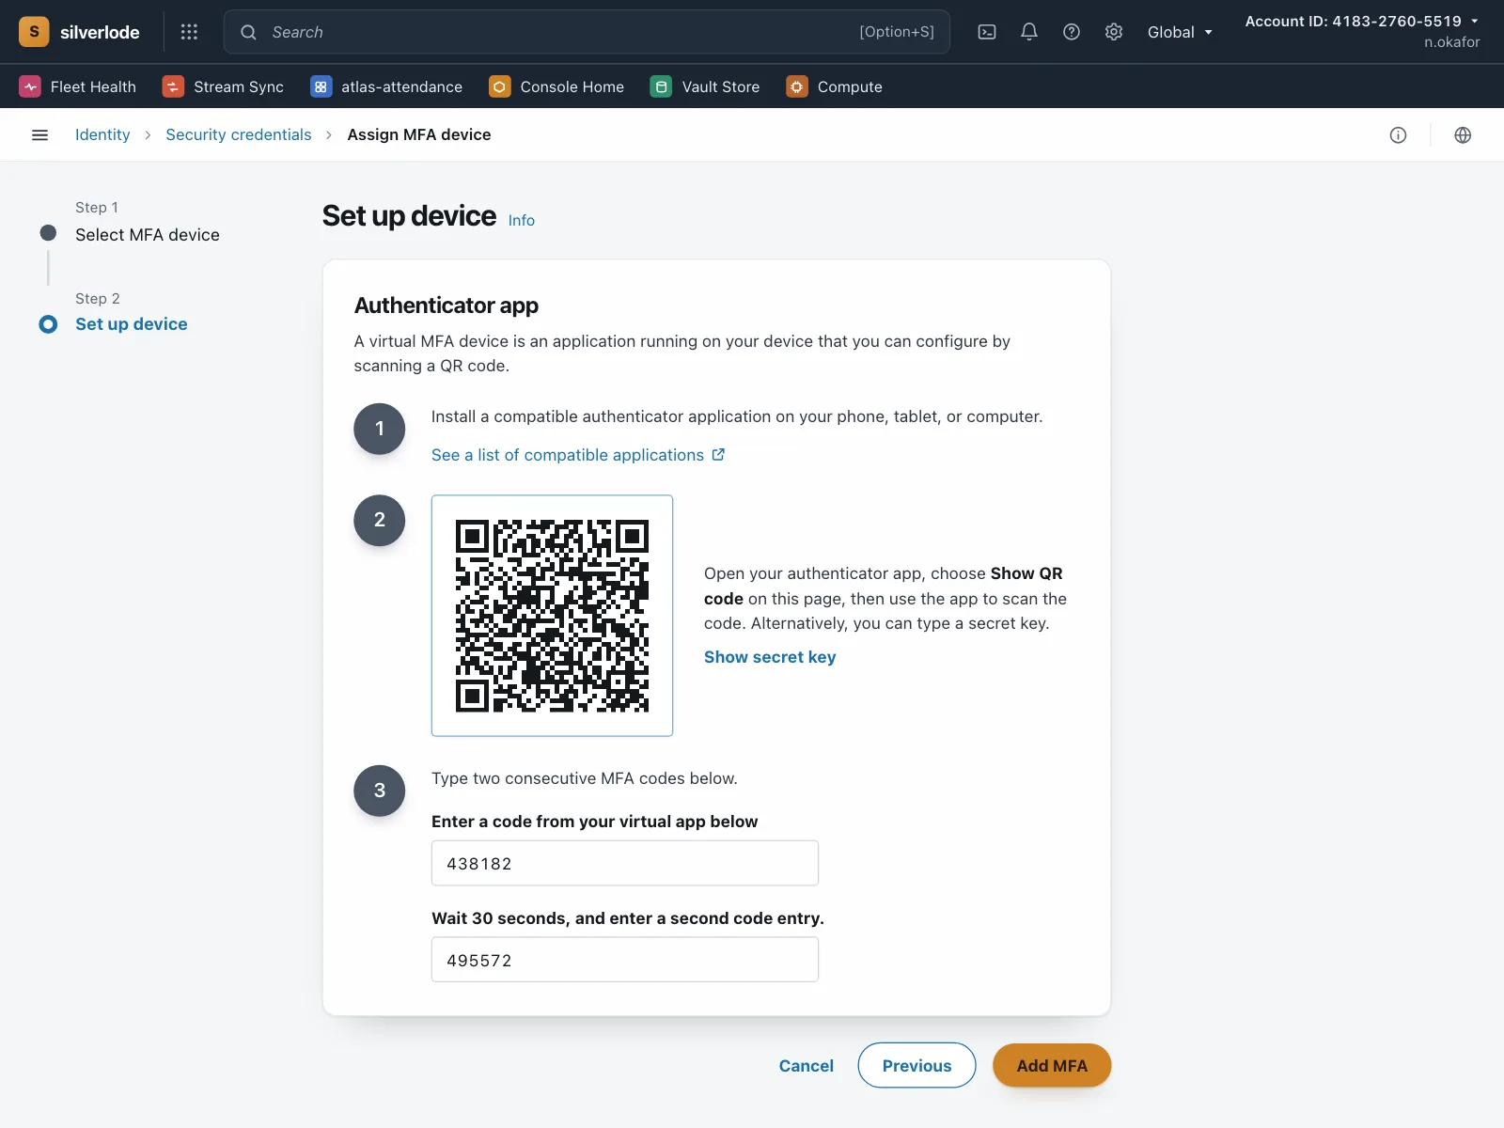This screenshot has height=1128, width=1504.
Task: Open Vault Store from favorites bar
Action: (705, 86)
